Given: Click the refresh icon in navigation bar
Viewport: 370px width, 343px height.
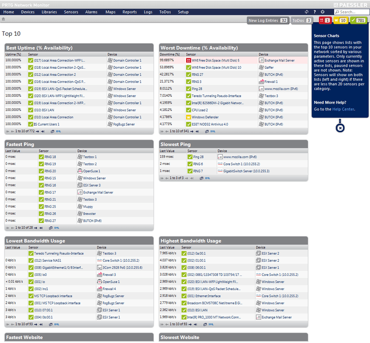Looking at the screenshot, I should pyautogui.click(x=306, y=11).
